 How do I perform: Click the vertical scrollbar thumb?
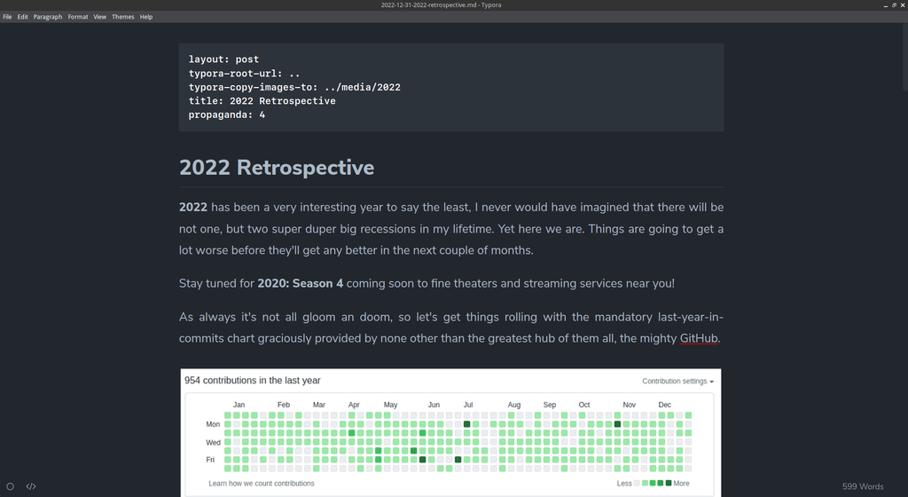(x=904, y=57)
